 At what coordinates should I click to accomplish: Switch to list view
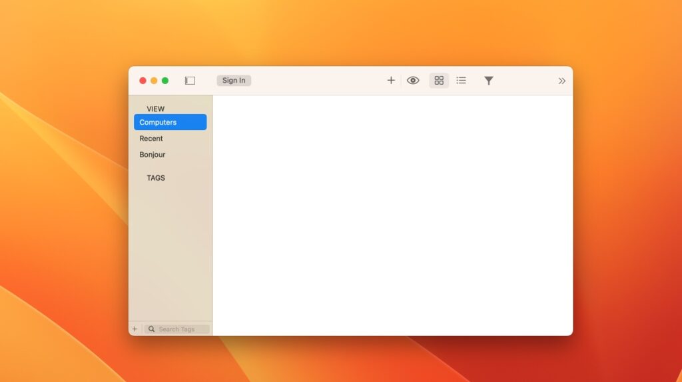pyautogui.click(x=461, y=81)
